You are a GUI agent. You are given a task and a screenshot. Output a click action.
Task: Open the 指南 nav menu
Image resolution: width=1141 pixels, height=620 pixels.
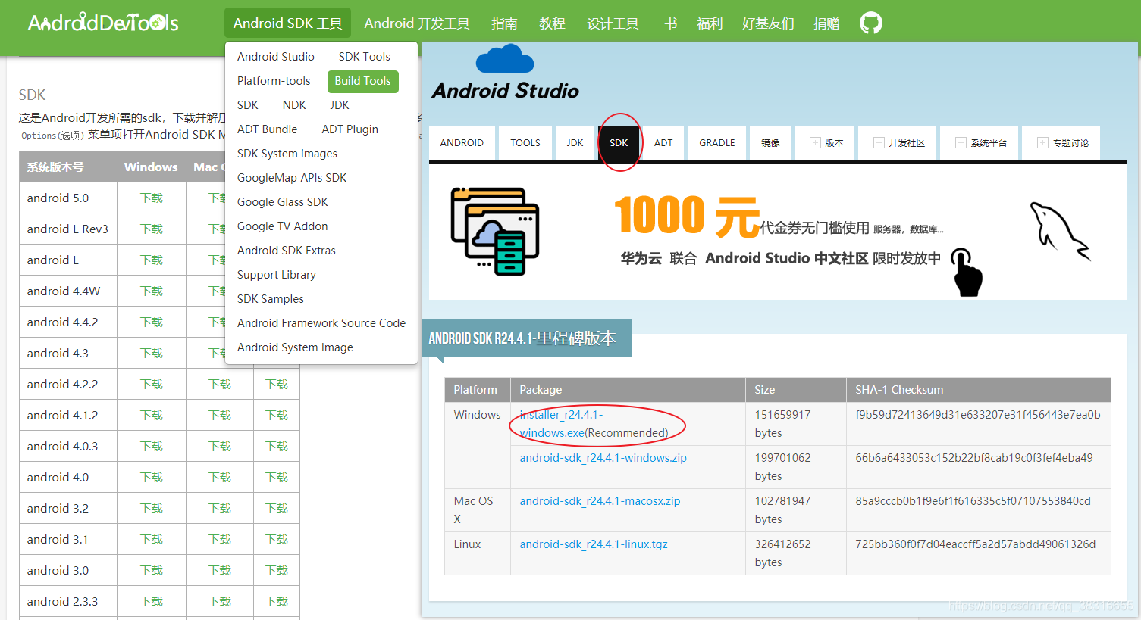click(504, 23)
